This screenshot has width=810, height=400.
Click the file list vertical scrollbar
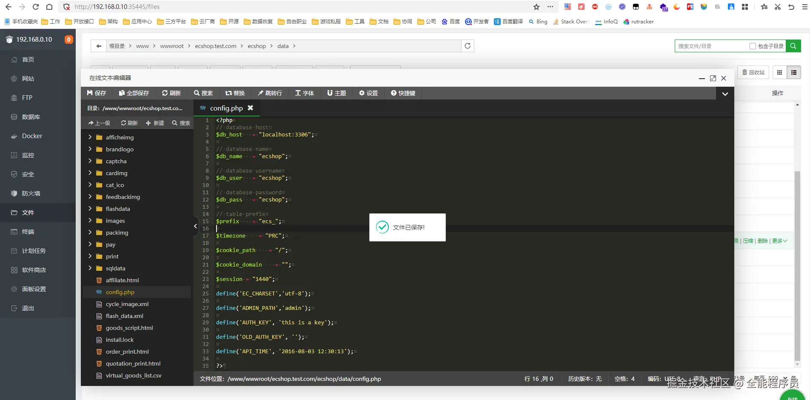(797, 266)
